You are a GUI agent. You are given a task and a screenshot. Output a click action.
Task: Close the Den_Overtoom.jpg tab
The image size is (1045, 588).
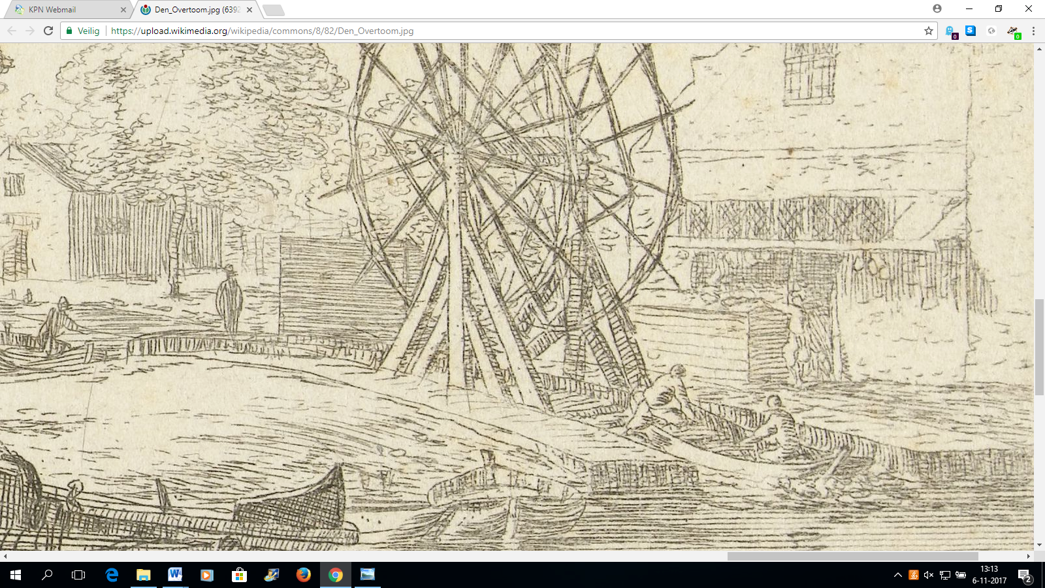pos(249,10)
